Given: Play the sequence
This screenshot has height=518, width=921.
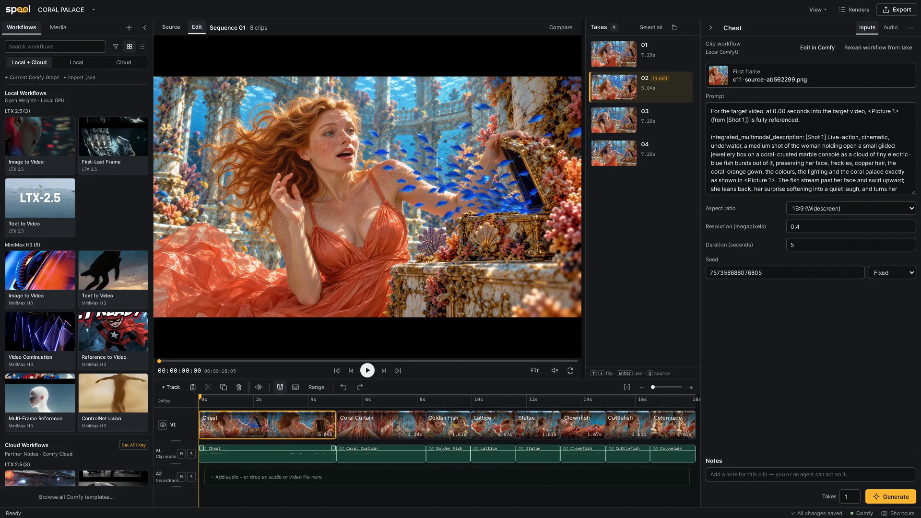Looking at the screenshot, I should [367, 370].
